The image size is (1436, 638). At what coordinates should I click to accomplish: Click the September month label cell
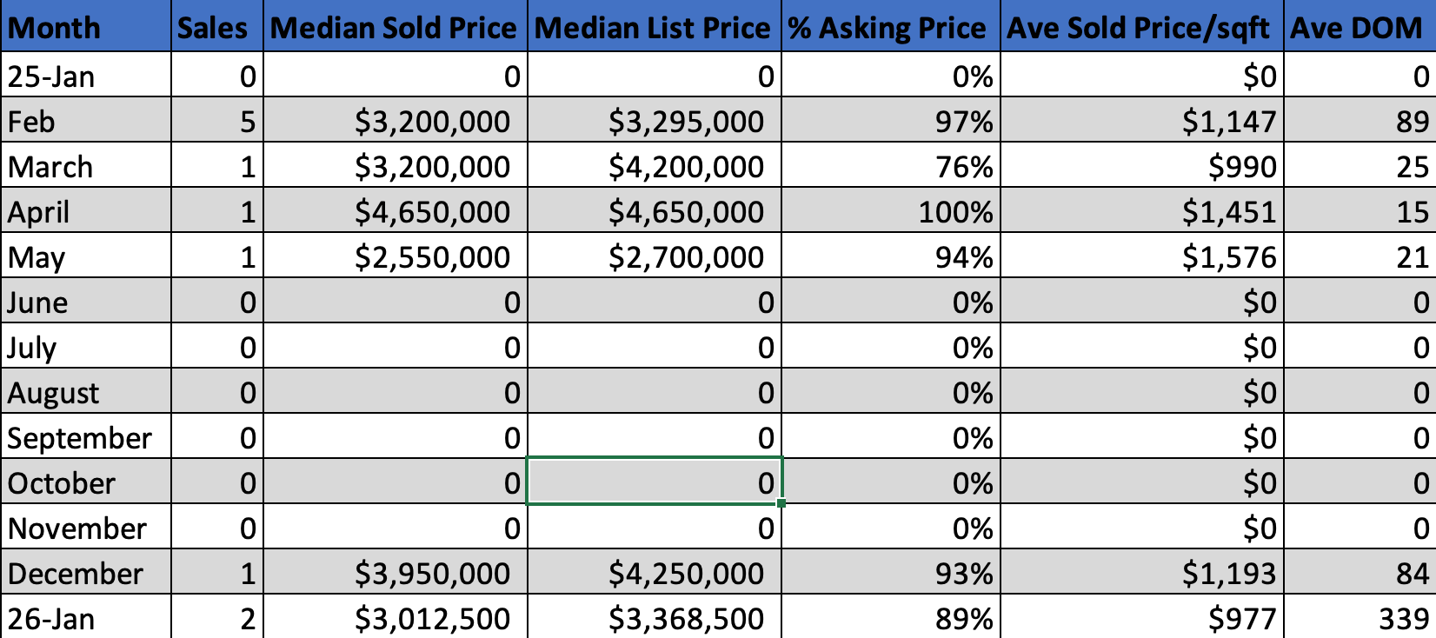85,438
